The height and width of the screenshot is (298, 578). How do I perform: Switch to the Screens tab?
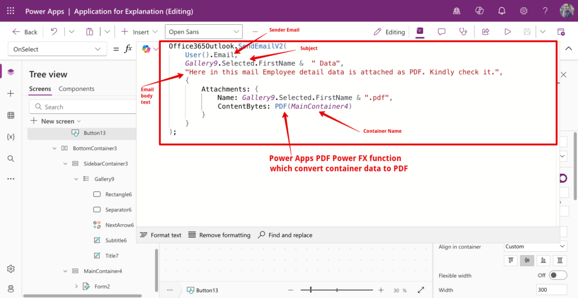point(40,89)
